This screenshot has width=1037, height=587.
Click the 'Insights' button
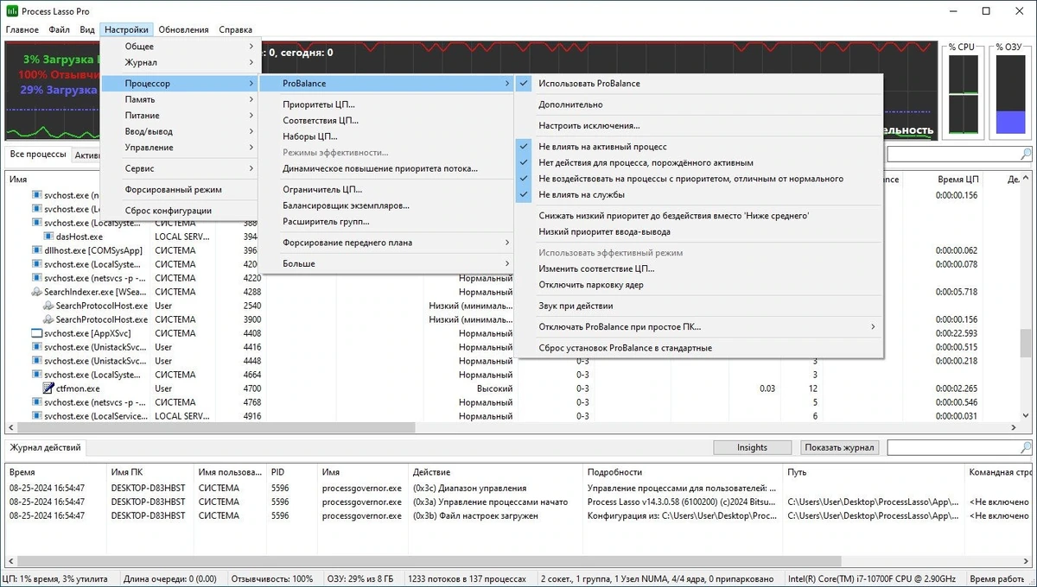752,447
